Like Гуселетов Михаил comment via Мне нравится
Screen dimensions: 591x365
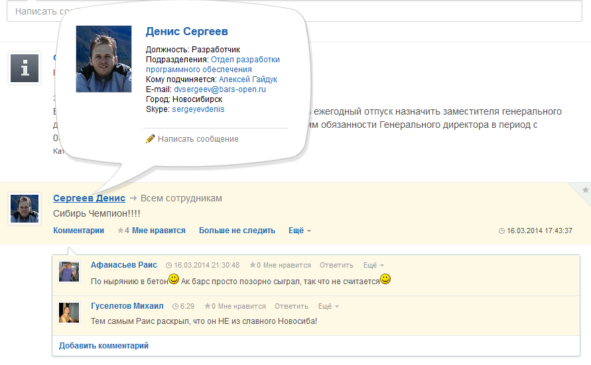241,306
